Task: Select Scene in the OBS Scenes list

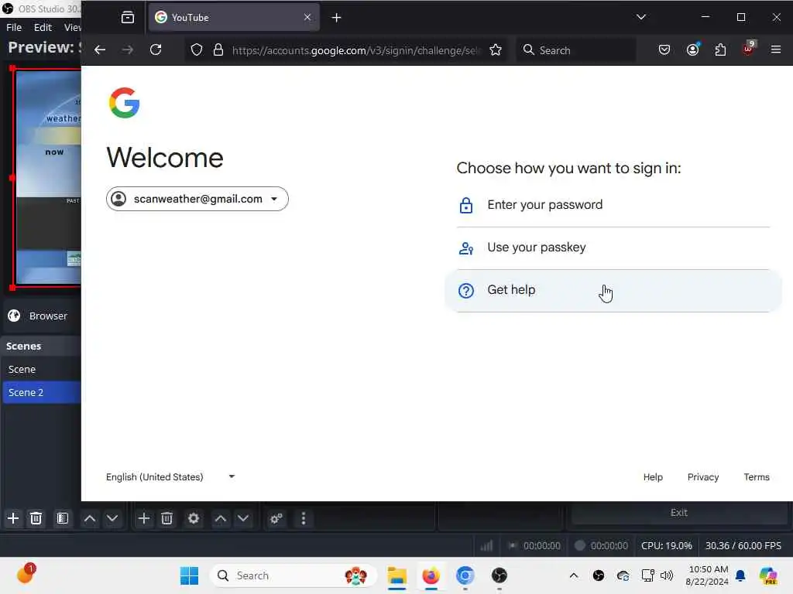Action: pyautogui.click(x=42, y=369)
